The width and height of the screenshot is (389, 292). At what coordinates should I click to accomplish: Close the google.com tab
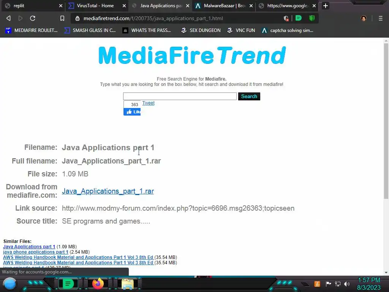(314, 6)
